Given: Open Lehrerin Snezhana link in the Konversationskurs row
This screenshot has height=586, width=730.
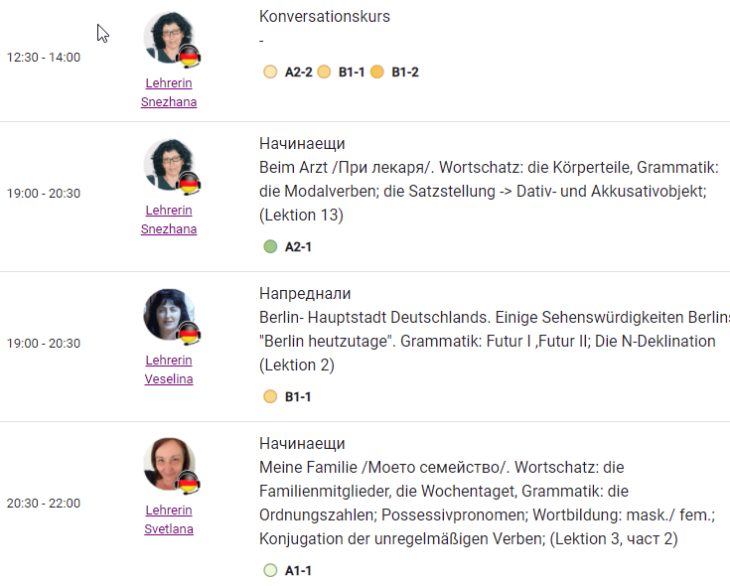Looking at the screenshot, I should (x=169, y=92).
